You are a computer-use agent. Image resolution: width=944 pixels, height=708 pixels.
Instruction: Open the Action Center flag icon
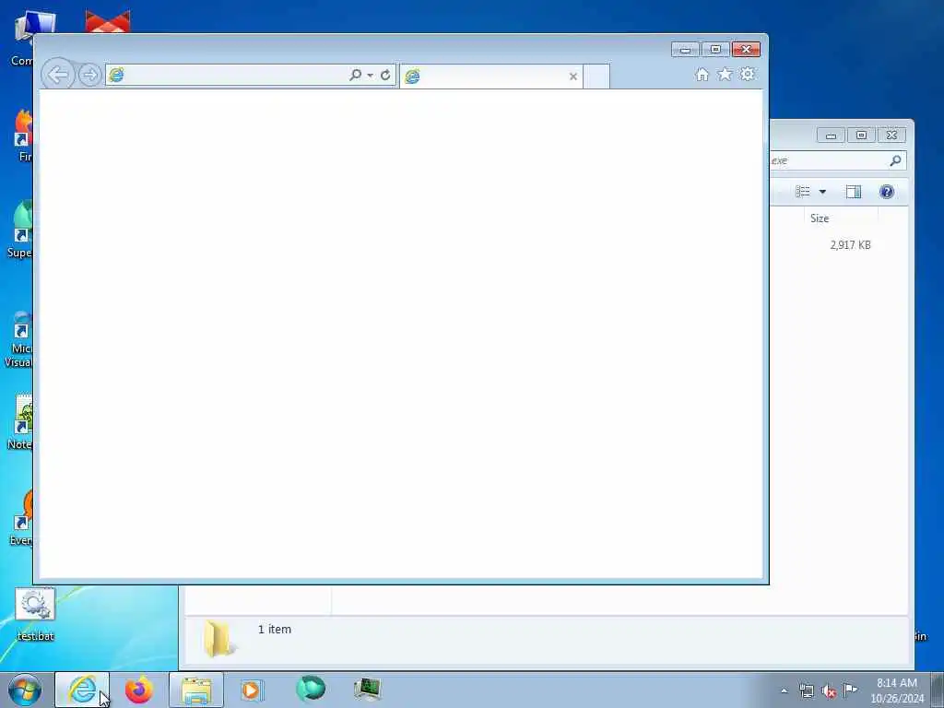[850, 690]
